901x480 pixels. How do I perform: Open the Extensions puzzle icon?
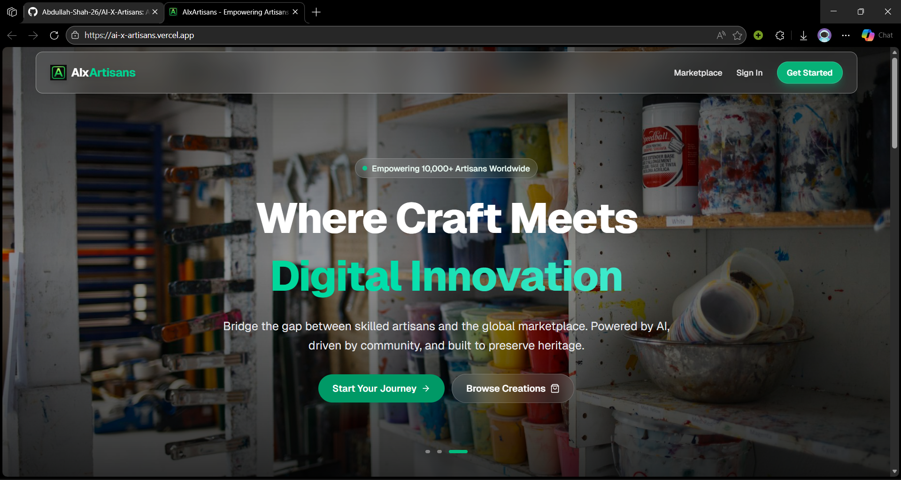tap(780, 35)
